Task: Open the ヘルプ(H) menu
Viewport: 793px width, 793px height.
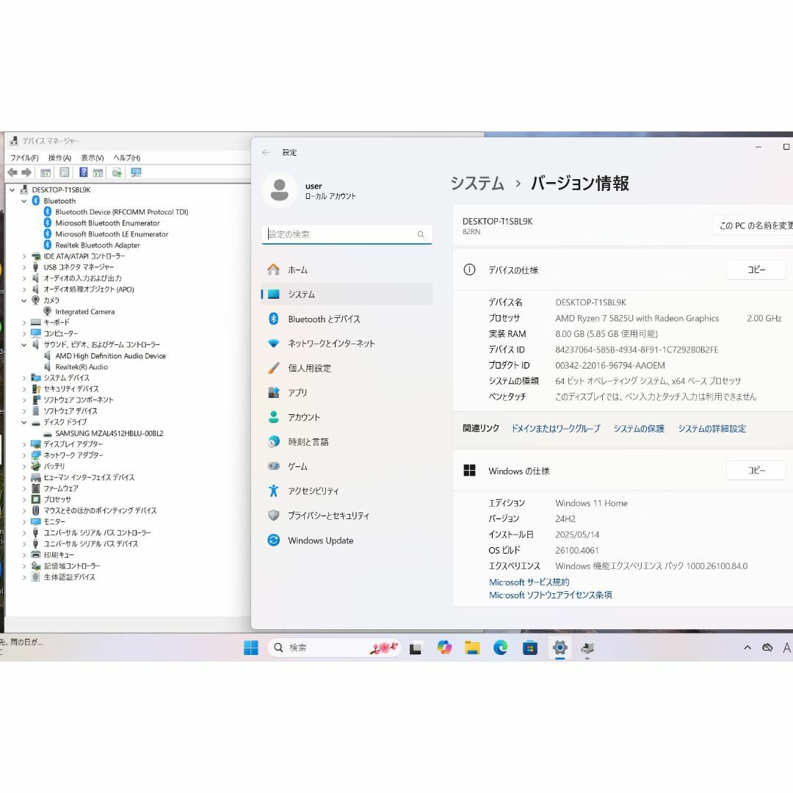Action: [126, 158]
